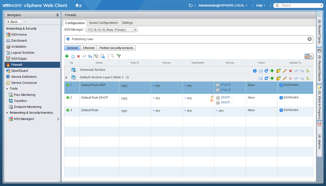Open the column chooser grid dropdown
Image resolution: width=326 pixels, height=186 pixels.
309,56
